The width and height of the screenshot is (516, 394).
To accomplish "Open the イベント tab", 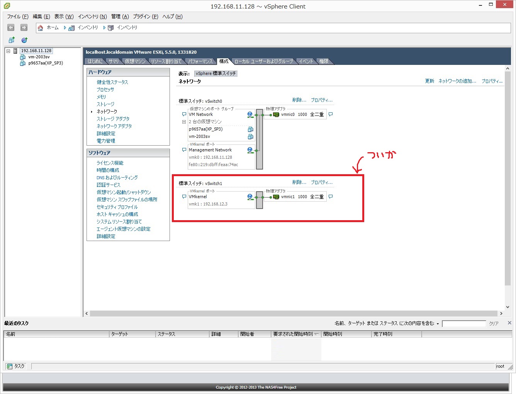I will click(x=306, y=61).
